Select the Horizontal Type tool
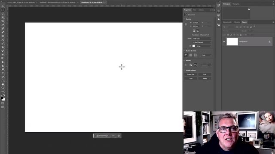Viewport: 275px width, 154px height. pyautogui.click(x=3, y=73)
